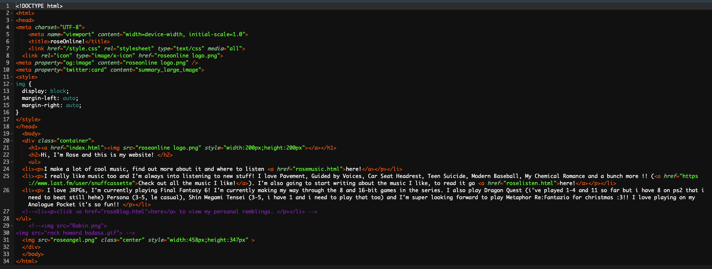This screenshot has width=712, height=269.
Task: Click the "stylesheet" rel value
Action: [x=135, y=49]
